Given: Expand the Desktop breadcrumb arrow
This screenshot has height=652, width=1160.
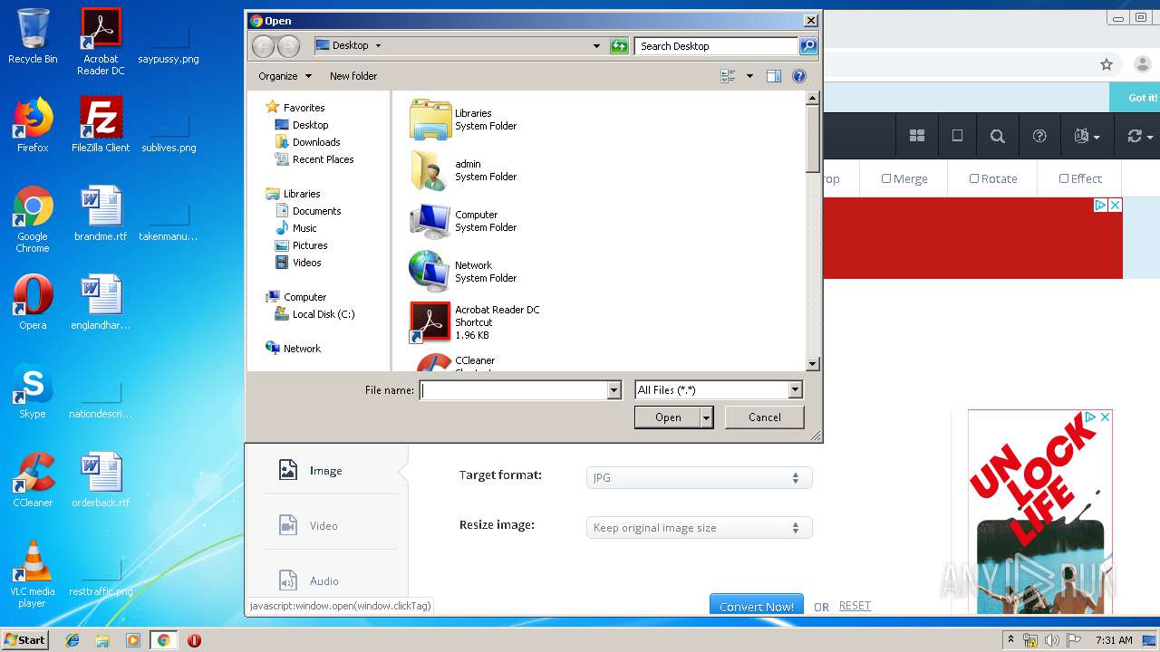Looking at the screenshot, I should 378,46.
